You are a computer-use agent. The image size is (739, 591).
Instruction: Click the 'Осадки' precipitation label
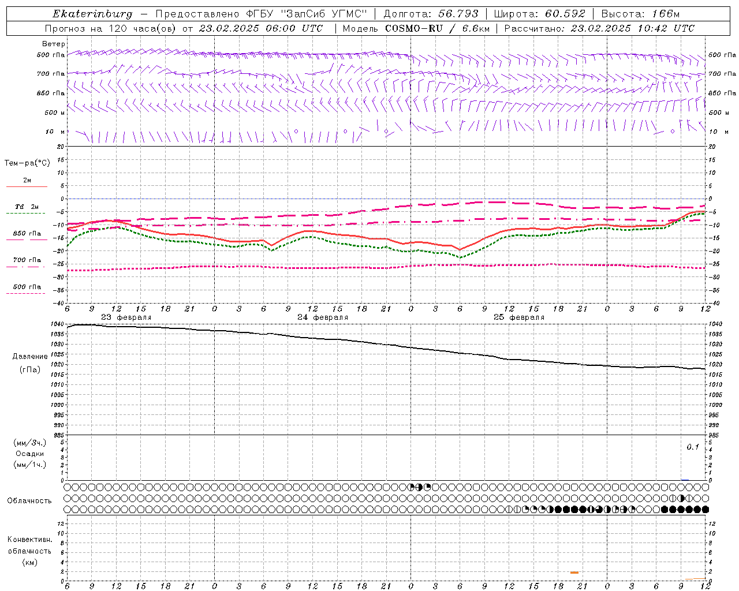point(30,454)
